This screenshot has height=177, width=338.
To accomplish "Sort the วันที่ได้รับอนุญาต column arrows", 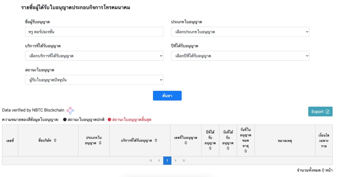I will 228,147.
